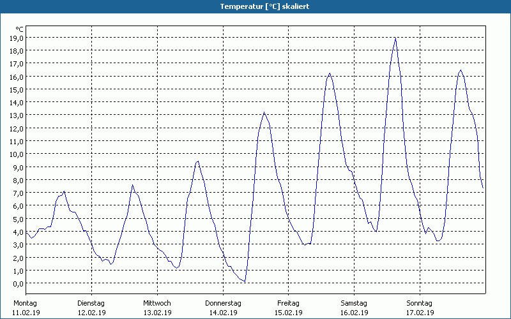Click the °C unit label above the y-axis

coord(19,29)
